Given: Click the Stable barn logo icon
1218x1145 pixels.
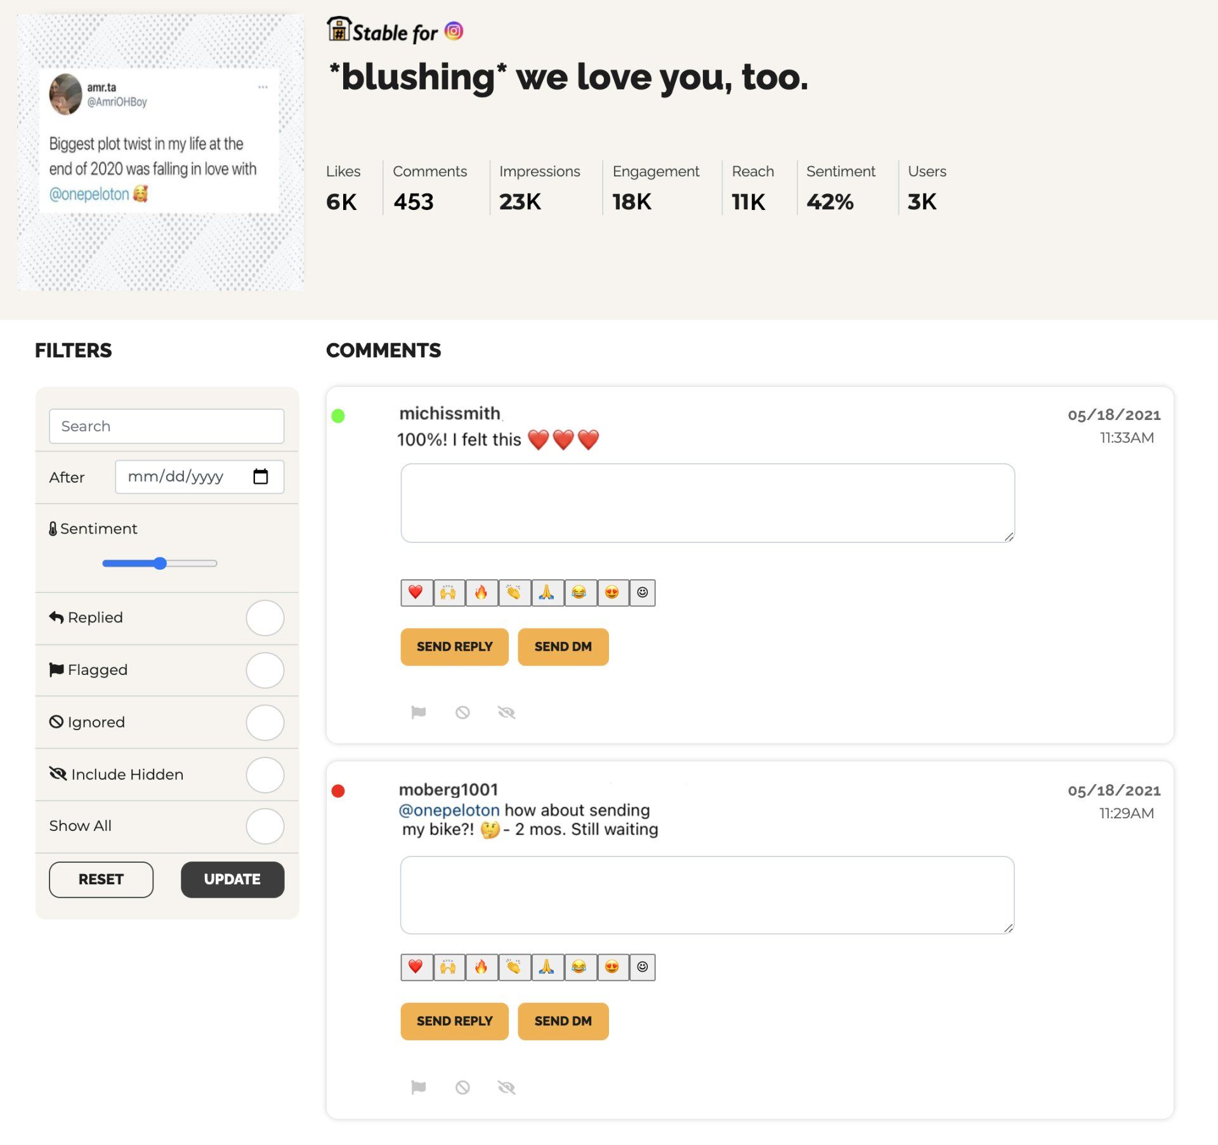Looking at the screenshot, I should pos(339,29).
